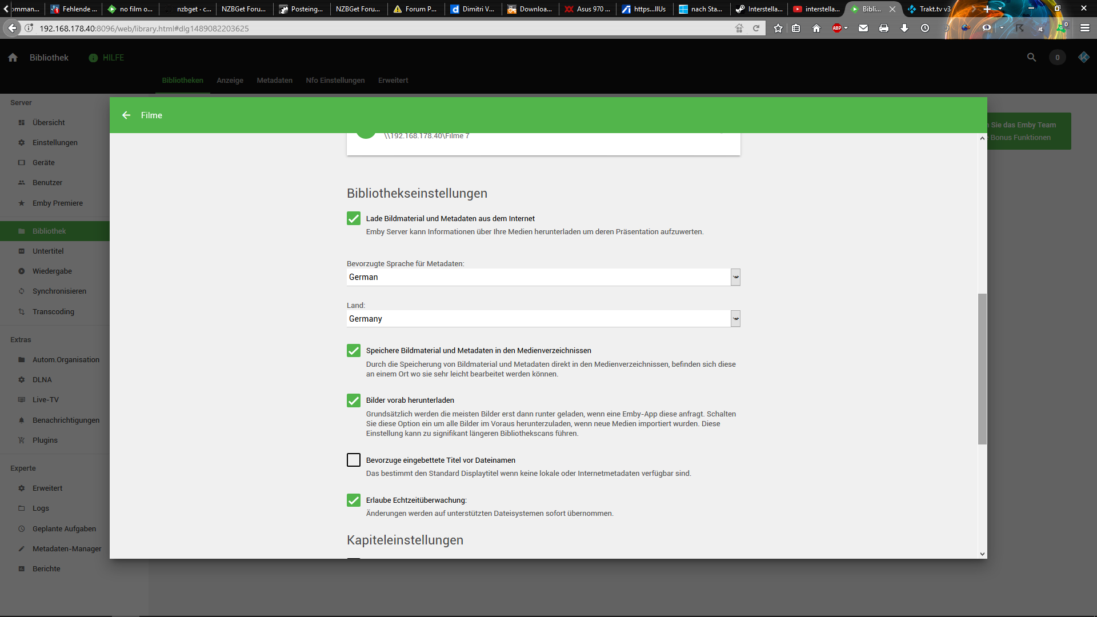Toggle Erlaube Echtzeitüberwachung checkbox
This screenshot has height=617, width=1097.
pos(354,500)
